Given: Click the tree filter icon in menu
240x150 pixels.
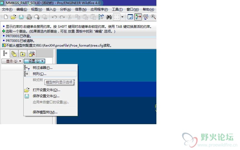Looking at the screenshot, I should coord(27,68).
